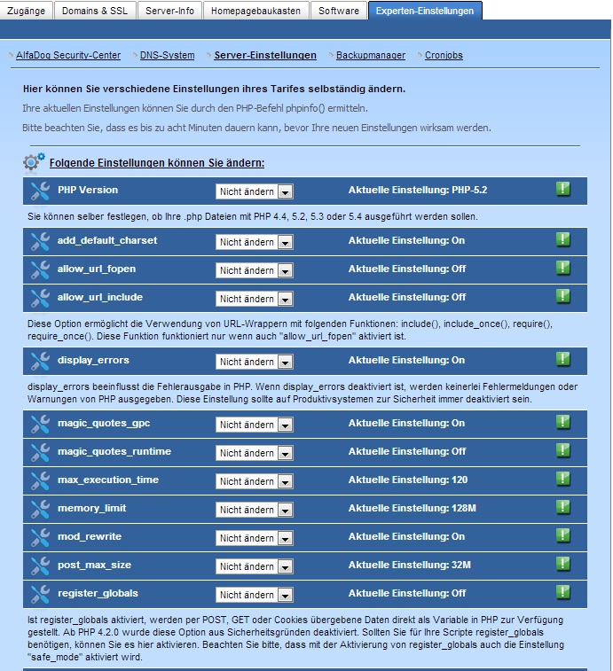
Task: Click green info icon for memory_limit
Action: coord(562,507)
